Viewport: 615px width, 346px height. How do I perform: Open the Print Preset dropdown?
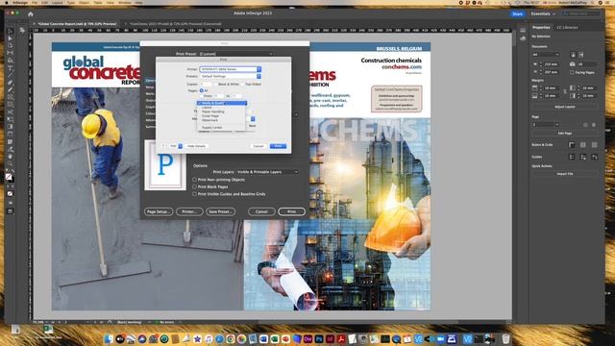[236, 54]
